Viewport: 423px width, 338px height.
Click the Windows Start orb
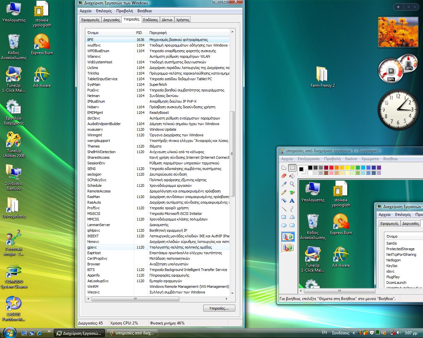tap(9, 332)
